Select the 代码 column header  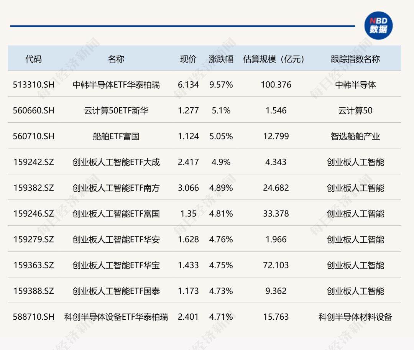33,59
